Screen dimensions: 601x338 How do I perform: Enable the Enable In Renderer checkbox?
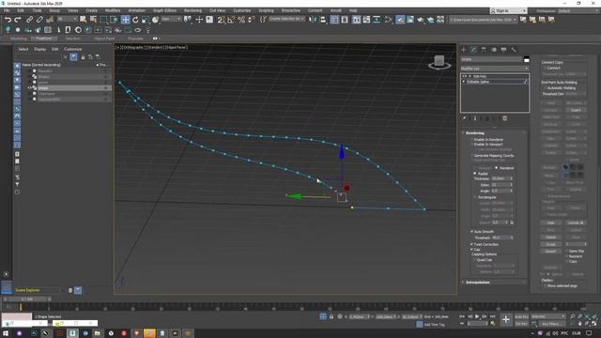click(472, 140)
